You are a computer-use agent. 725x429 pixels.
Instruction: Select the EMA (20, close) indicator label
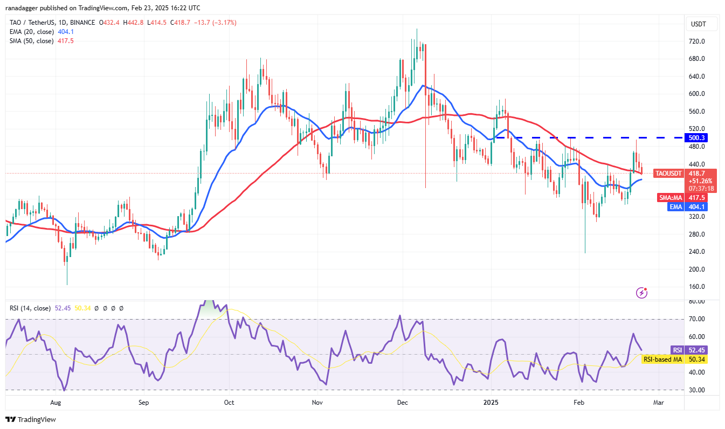[x=31, y=32]
